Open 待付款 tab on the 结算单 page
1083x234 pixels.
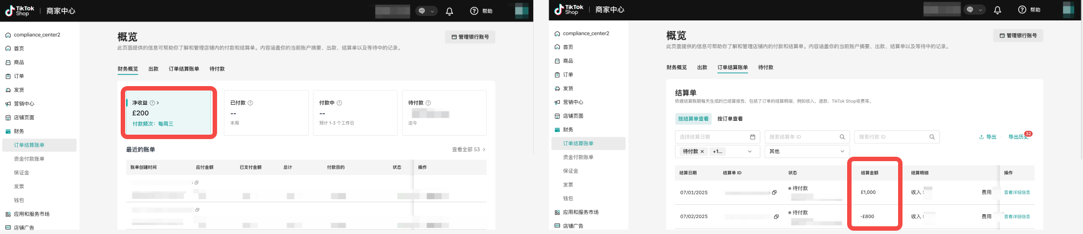(766, 67)
